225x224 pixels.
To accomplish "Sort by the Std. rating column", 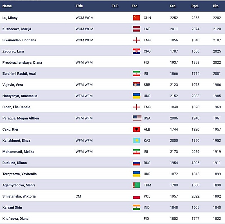I will tap(173, 6).
